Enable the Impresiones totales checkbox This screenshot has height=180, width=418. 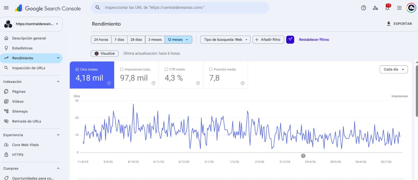(122, 69)
